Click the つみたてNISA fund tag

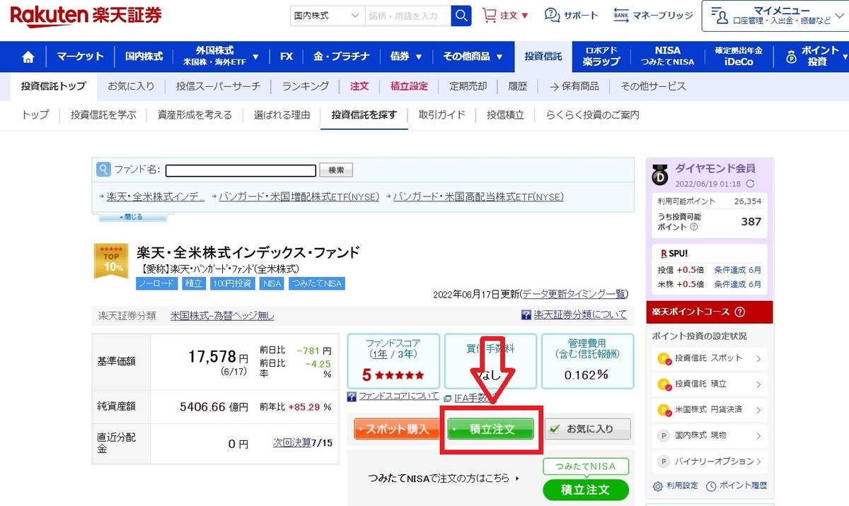(316, 283)
